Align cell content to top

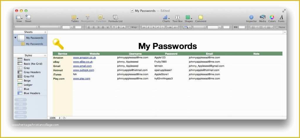pos(114,27)
